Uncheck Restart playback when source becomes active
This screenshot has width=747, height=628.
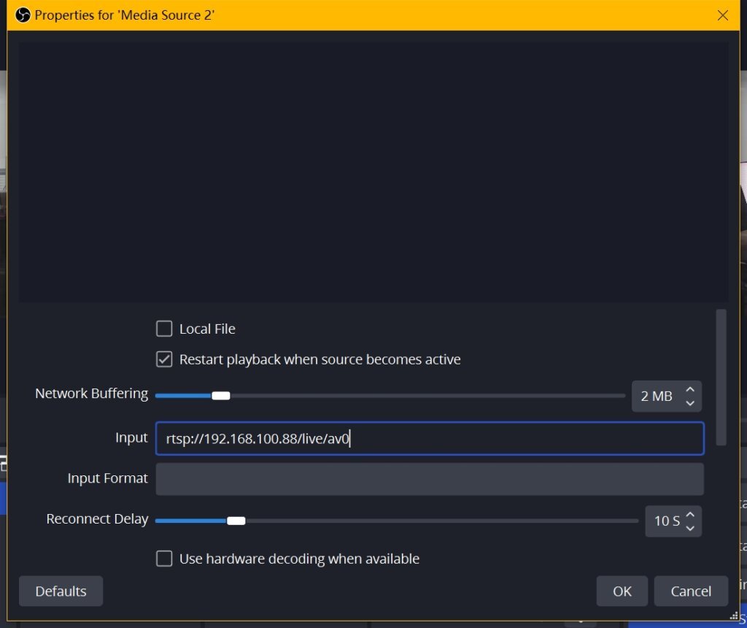(x=164, y=359)
